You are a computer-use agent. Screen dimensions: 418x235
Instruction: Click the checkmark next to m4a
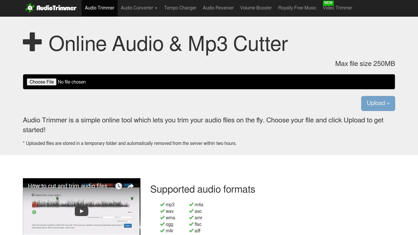tap(191, 205)
